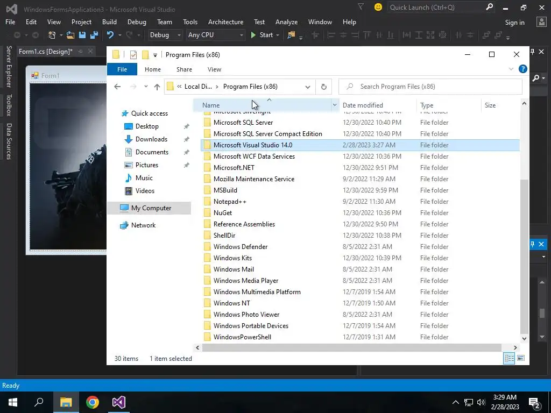551x413 pixels.
Task: Open the Server Explorer side tab
Action: [9, 66]
